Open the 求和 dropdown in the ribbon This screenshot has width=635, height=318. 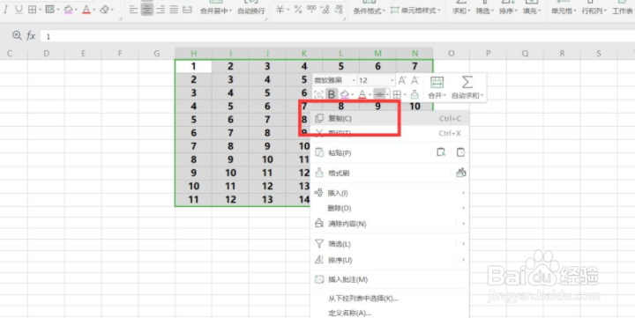click(461, 11)
